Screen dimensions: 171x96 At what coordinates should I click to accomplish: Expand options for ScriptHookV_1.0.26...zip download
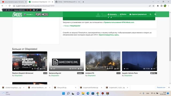127,87
